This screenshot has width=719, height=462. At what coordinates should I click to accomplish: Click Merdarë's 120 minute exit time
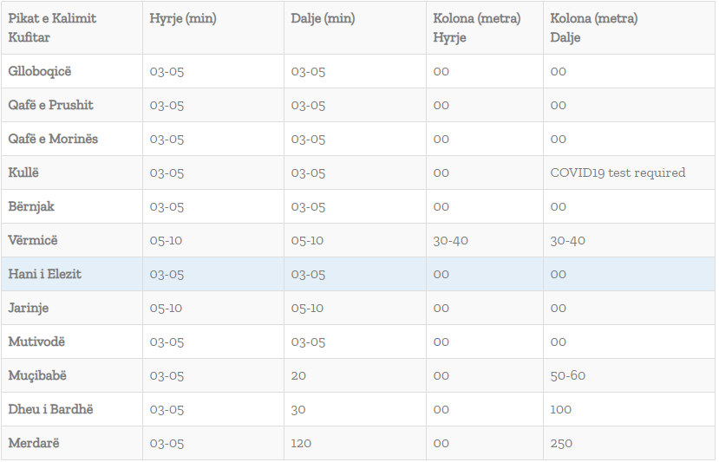(303, 443)
